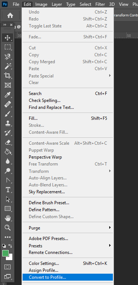Select the Zoom tool
The width and height of the screenshot is (138, 285).
pos(7,228)
